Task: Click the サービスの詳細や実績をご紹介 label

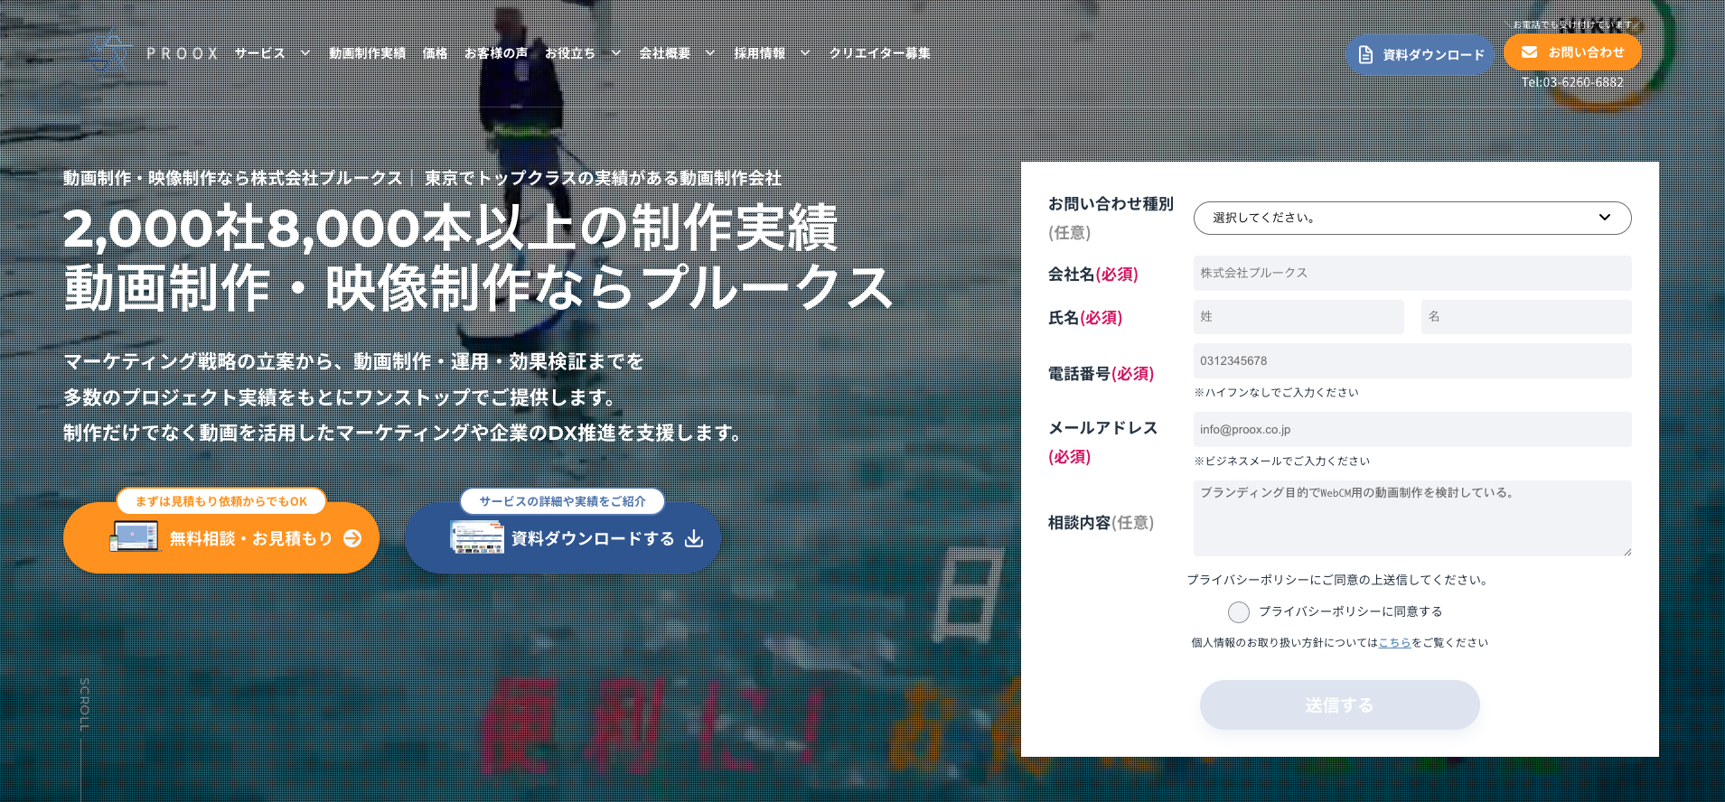Action: 563,501
